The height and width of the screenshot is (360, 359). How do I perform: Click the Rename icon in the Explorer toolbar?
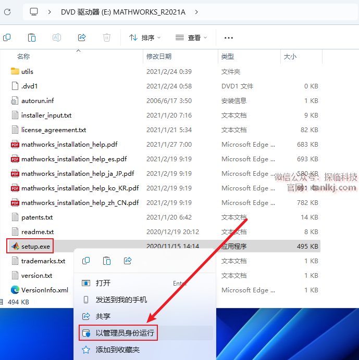click(x=57, y=37)
